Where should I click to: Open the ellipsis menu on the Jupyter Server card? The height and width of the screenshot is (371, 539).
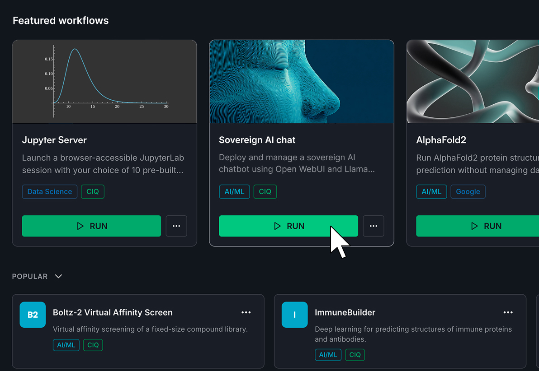click(176, 226)
